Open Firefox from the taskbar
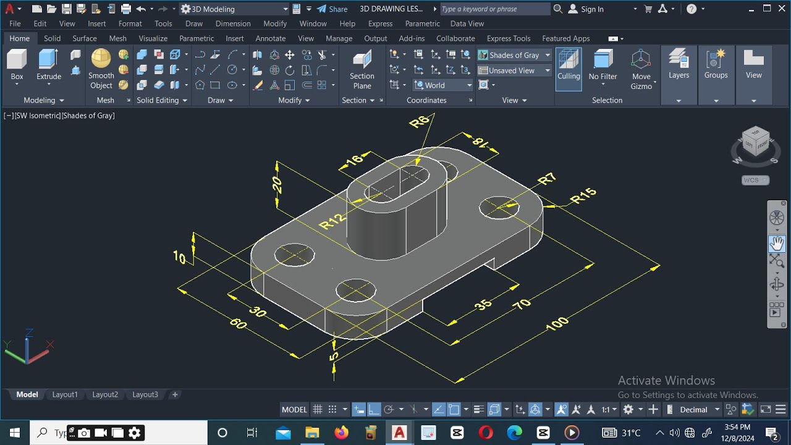 pos(341,433)
